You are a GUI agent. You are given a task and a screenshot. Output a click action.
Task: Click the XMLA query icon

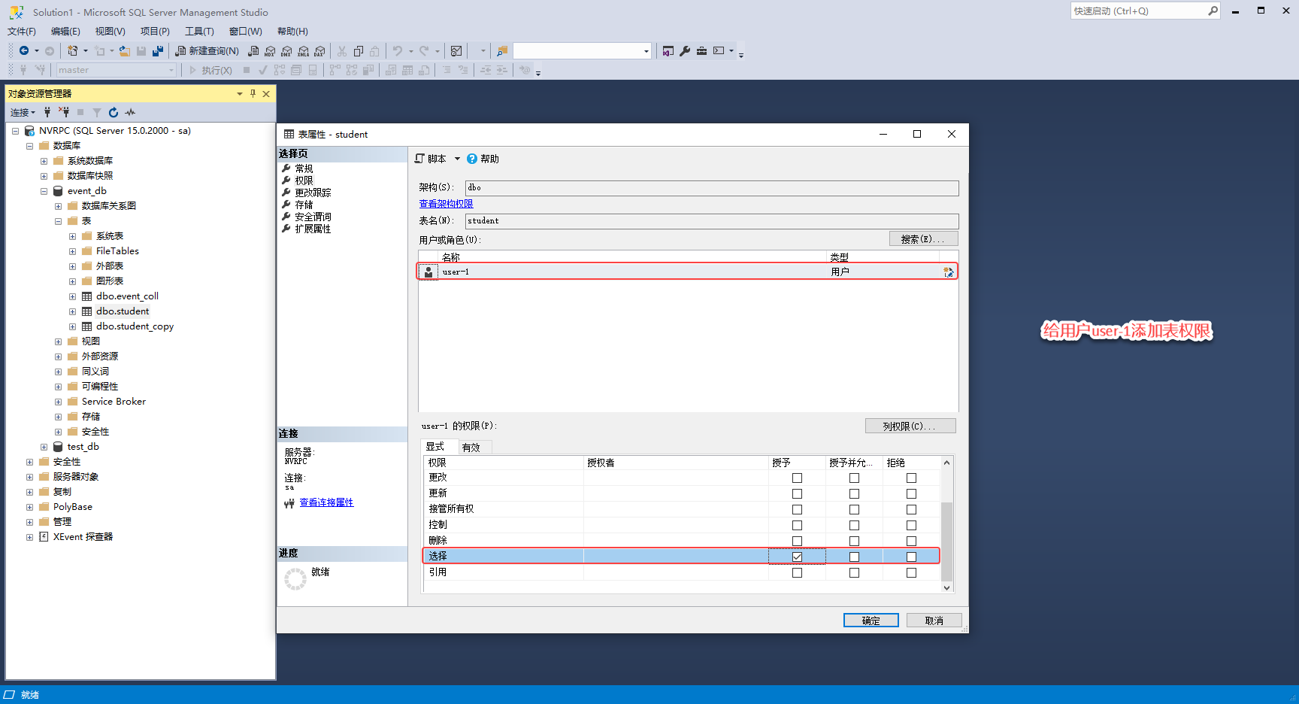tap(303, 51)
